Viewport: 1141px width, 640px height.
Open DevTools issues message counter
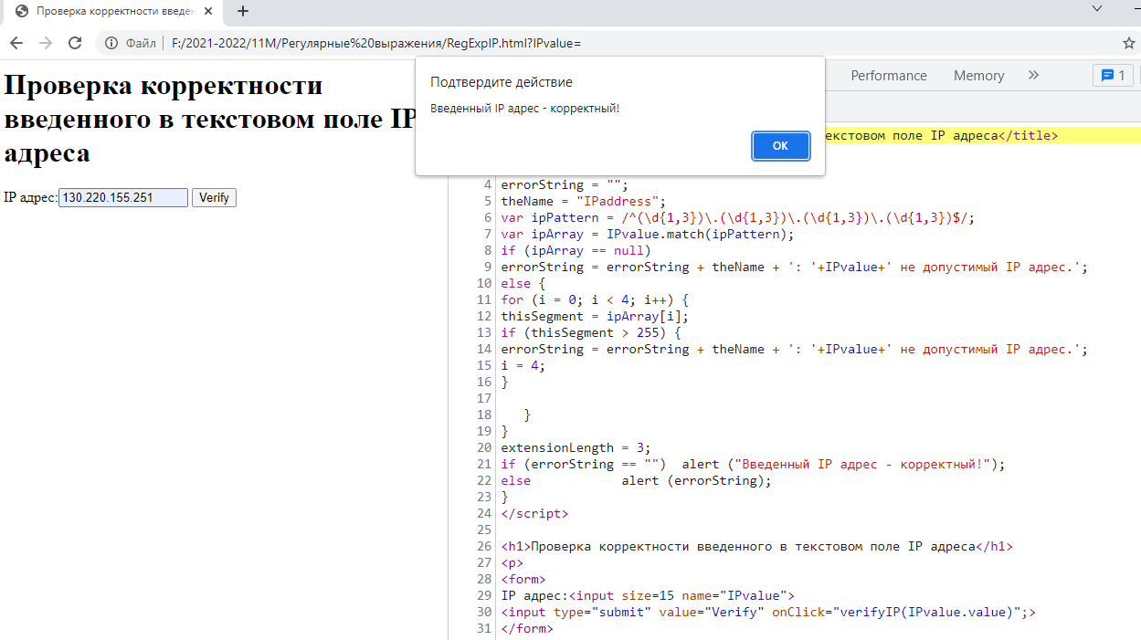pyautogui.click(x=1113, y=76)
